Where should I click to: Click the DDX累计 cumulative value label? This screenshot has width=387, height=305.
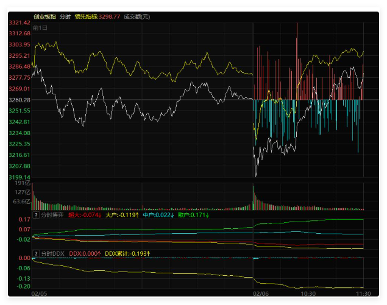click(127, 253)
